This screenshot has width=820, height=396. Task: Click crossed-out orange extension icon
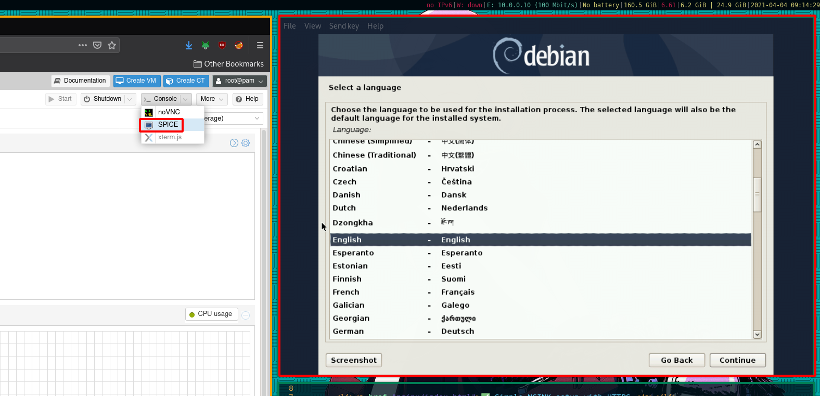tap(239, 45)
